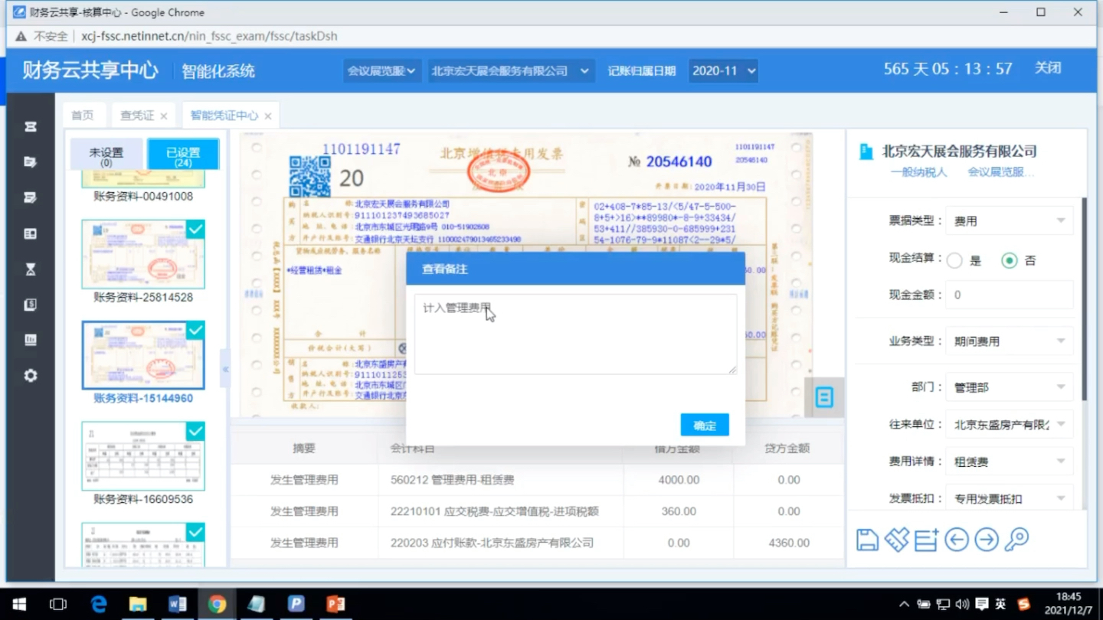
Task: Click Sogou input method tray icon
Action: pyautogui.click(x=1023, y=604)
